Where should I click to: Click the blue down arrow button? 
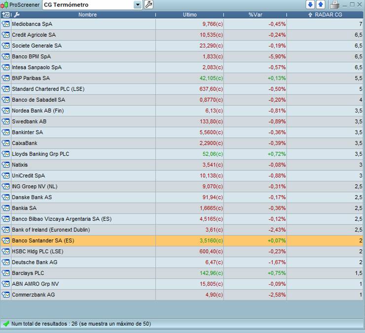310,5
